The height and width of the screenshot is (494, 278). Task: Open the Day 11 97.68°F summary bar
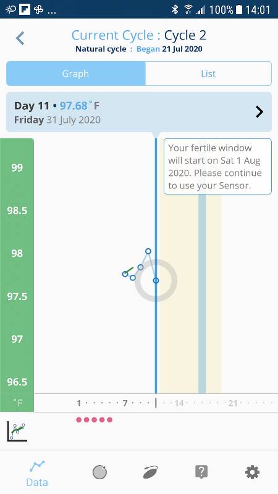pyautogui.click(x=139, y=112)
